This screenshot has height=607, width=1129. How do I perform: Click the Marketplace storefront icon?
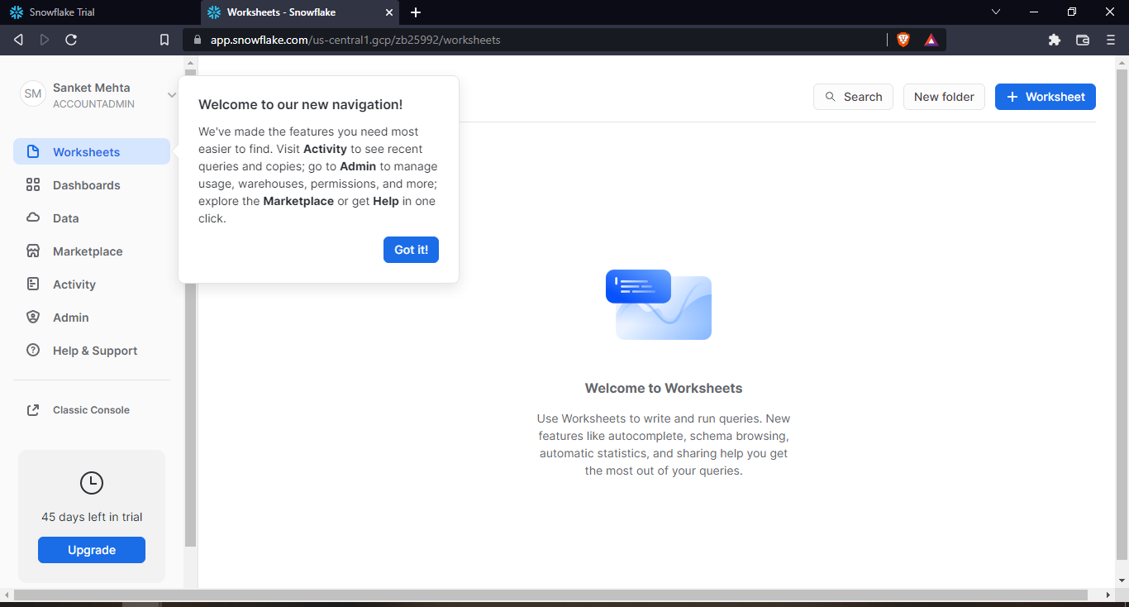(x=33, y=251)
